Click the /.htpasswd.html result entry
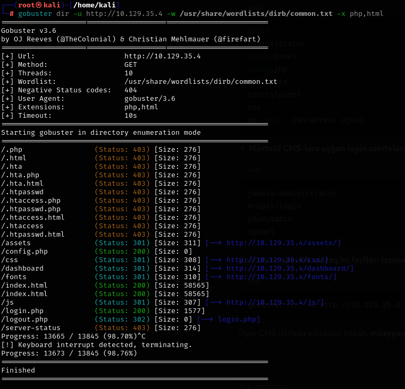The height and width of the screenshot is (389, 405). 33,235
